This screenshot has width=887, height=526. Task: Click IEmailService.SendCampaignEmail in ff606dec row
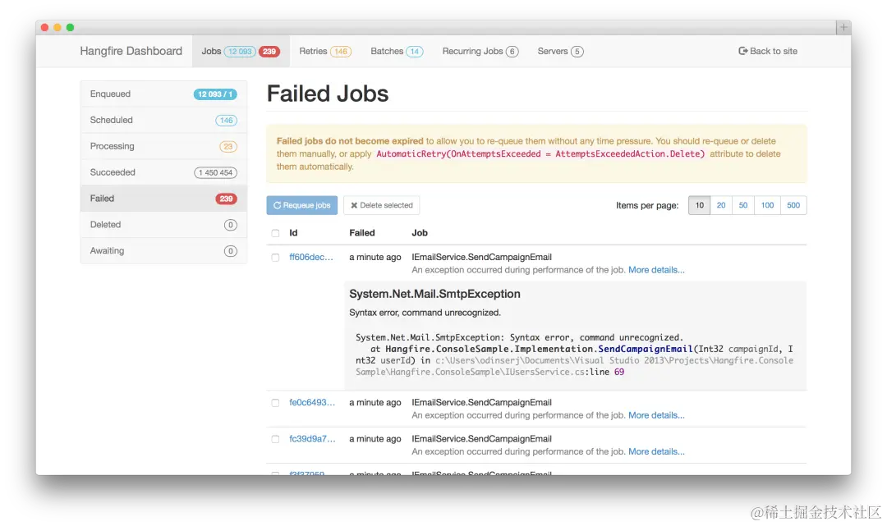coord(481,257)
